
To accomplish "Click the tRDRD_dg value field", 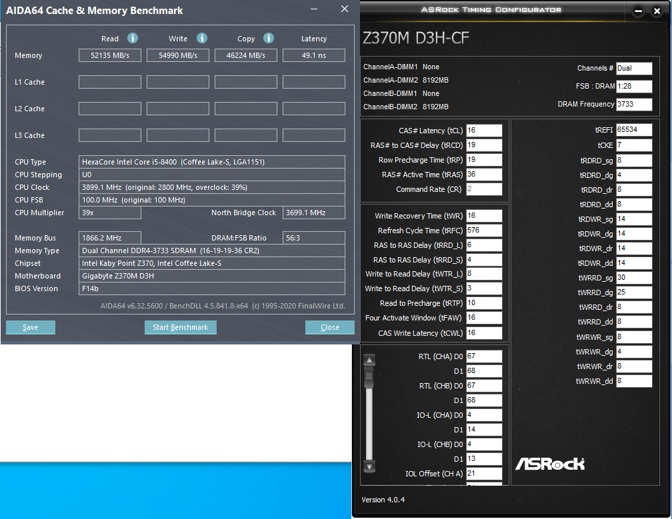I will click(x=634, y=175).
